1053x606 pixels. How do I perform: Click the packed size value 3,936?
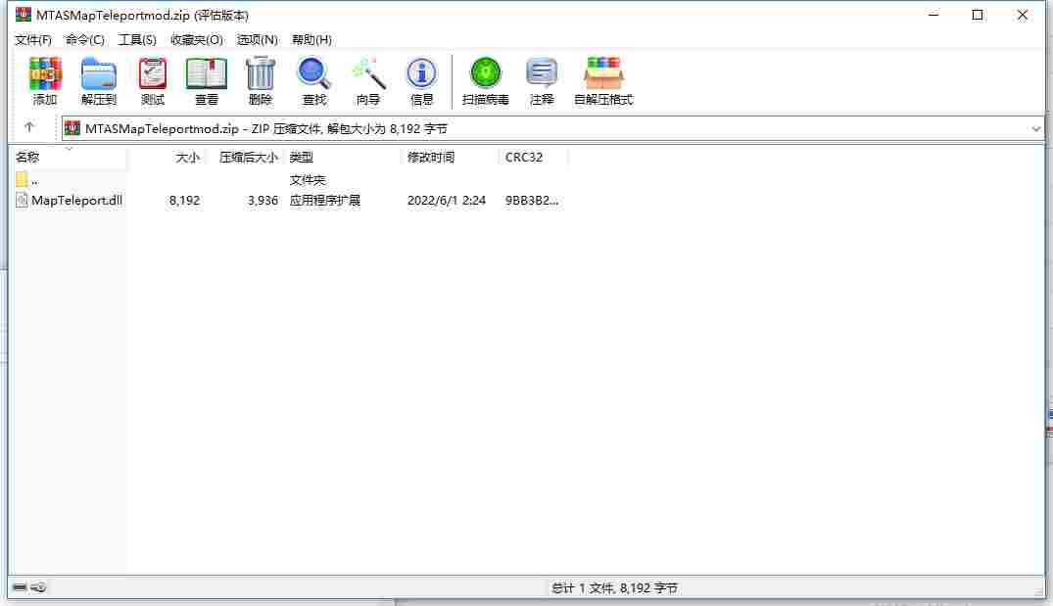point(263,200)
